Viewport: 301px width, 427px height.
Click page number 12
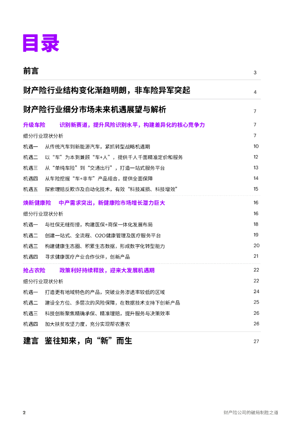coord(256,157)
